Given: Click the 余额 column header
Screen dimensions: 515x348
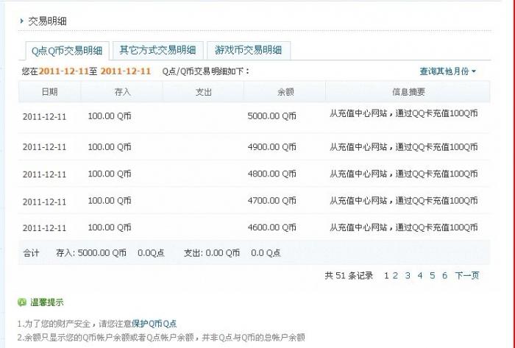Looking at the screenshot, I should pos(285,92).
